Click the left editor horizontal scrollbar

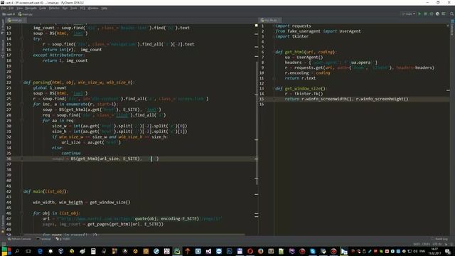click(134, 235)
